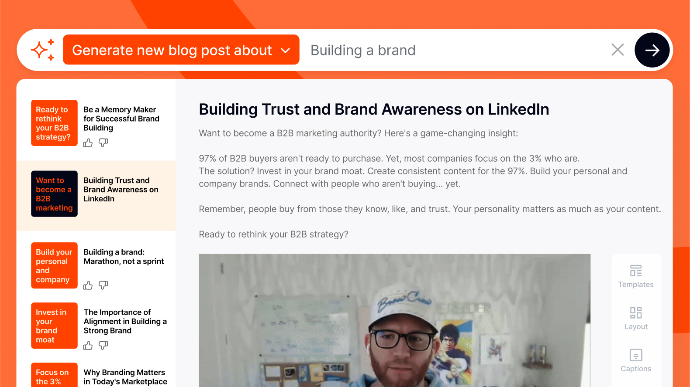Like the 'Marathon, not a sprint' post
Viewport: 690px width, 387px height.
pyautogui.click(x=88, y=285)
